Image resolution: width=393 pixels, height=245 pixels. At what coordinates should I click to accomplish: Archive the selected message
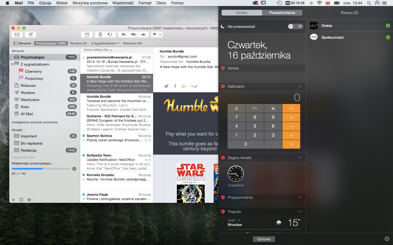[x=87, y=35]
